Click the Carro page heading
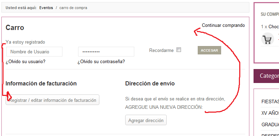 (x=15, y=28)
